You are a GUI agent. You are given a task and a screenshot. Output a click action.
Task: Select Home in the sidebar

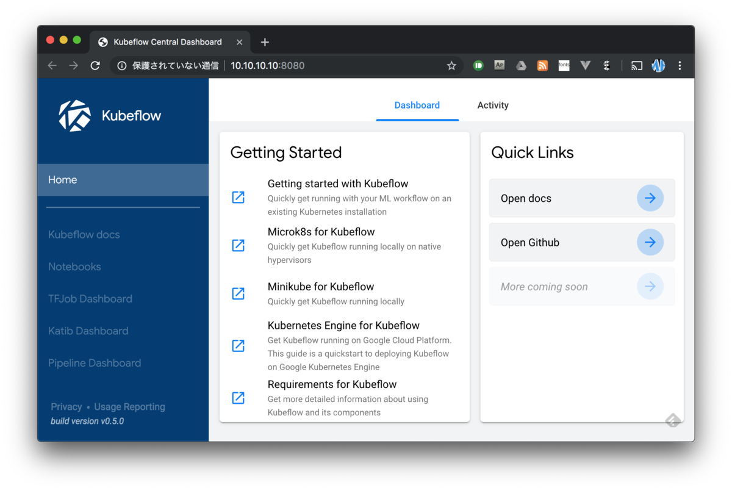point(123,180)
